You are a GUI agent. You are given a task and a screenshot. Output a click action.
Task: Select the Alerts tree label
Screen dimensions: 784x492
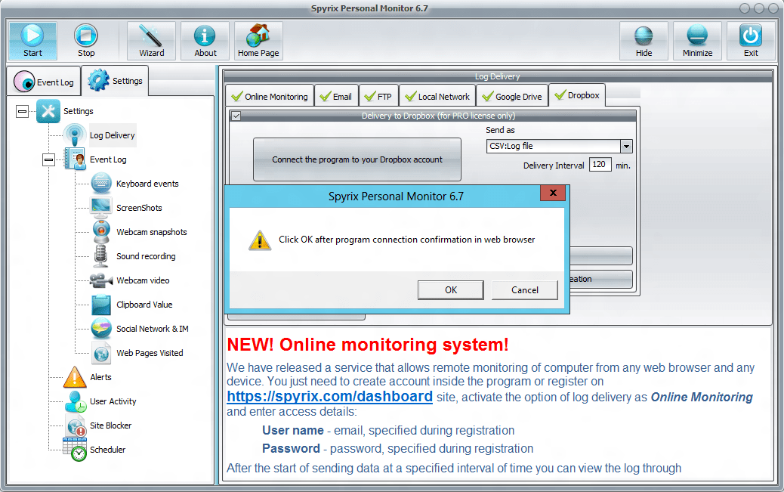pos(100,377)
